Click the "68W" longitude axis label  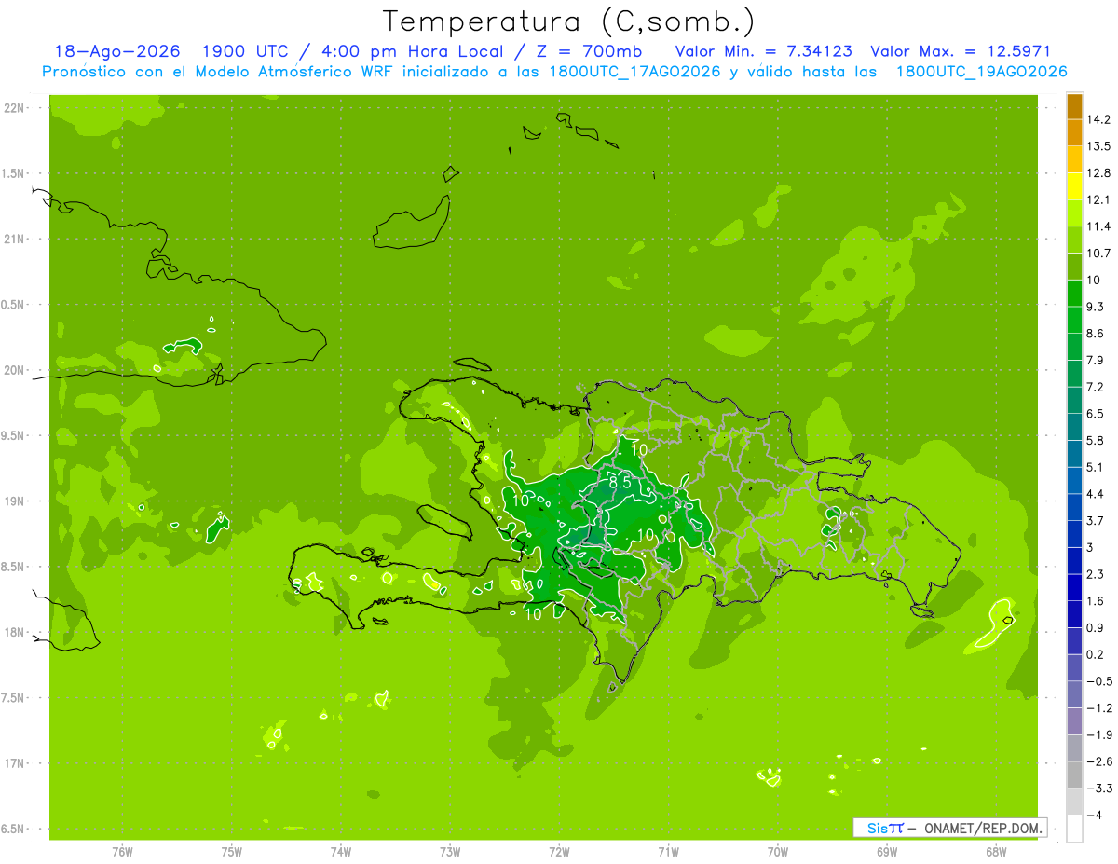(x=996, y=852)
